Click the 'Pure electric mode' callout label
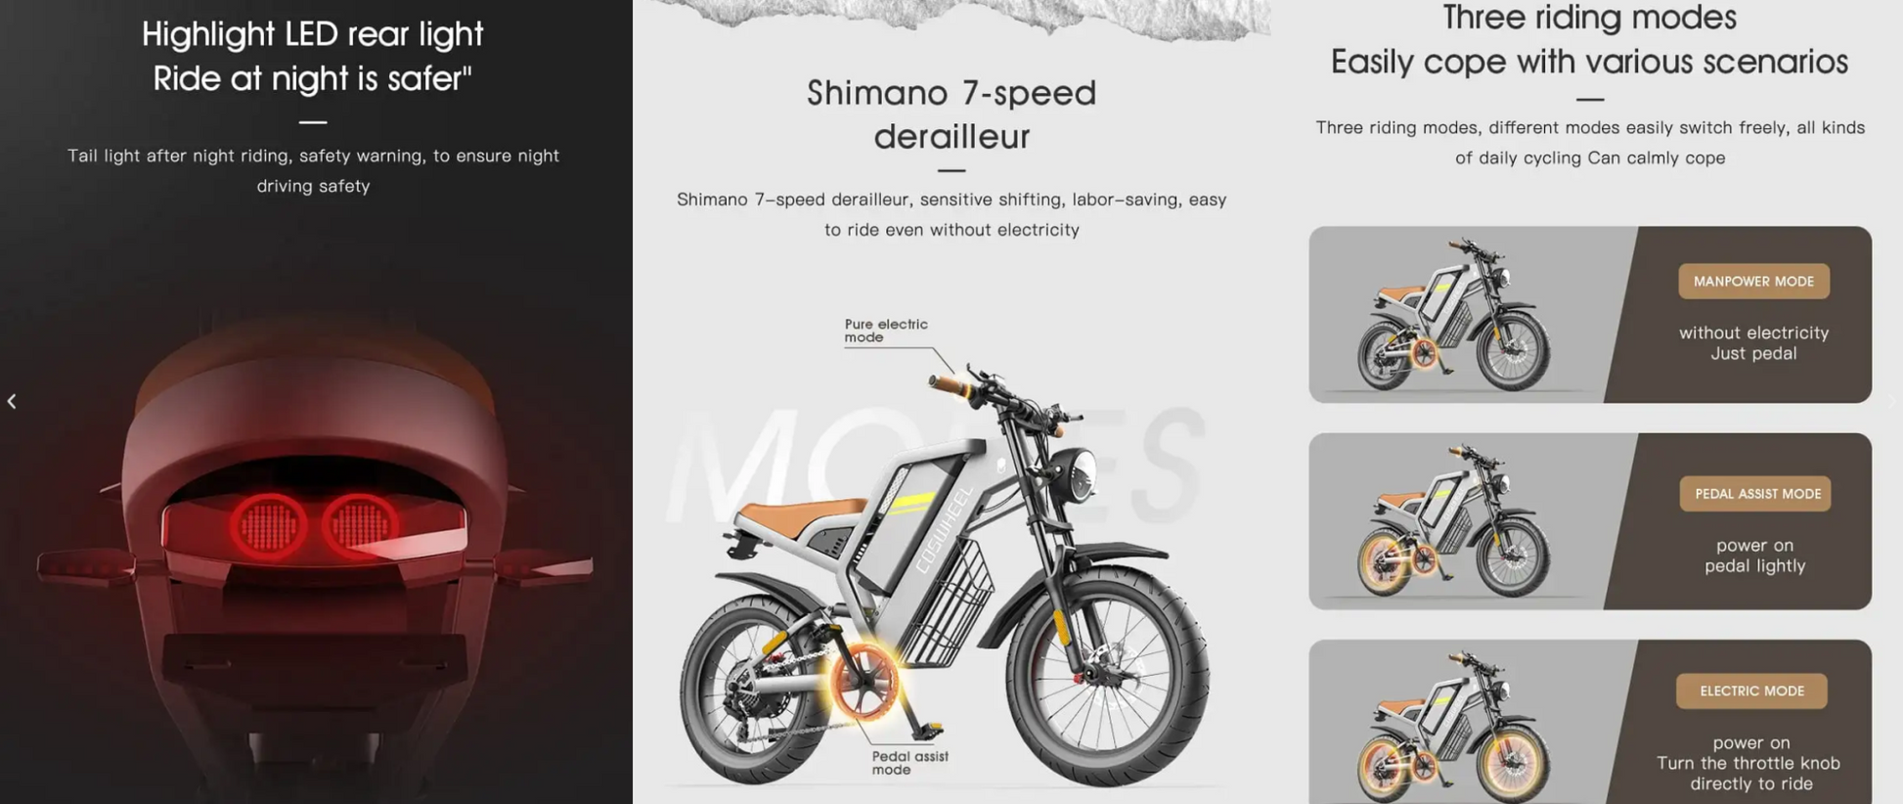The height and width of the screenshot is (804, 1903). [x=886, y=331]
